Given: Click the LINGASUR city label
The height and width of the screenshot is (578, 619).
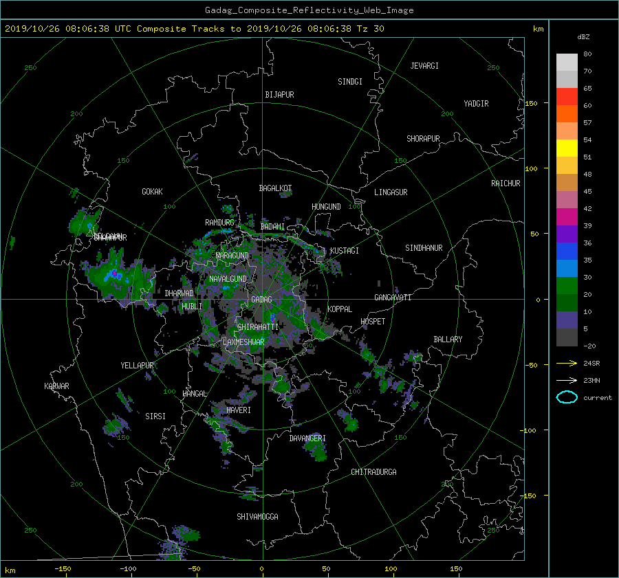Looking at the screenshot, I should (x=391, y=192).
